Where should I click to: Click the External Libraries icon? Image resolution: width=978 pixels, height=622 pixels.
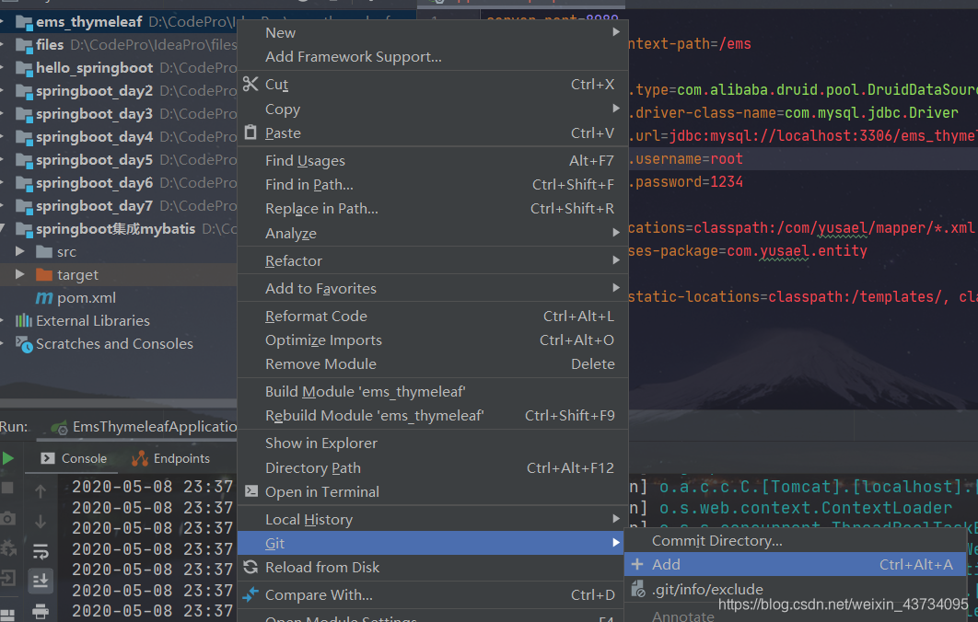(x=24, y=320)
